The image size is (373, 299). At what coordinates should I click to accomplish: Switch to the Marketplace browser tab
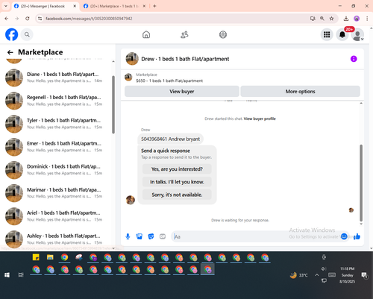click(x=114, y=6)
